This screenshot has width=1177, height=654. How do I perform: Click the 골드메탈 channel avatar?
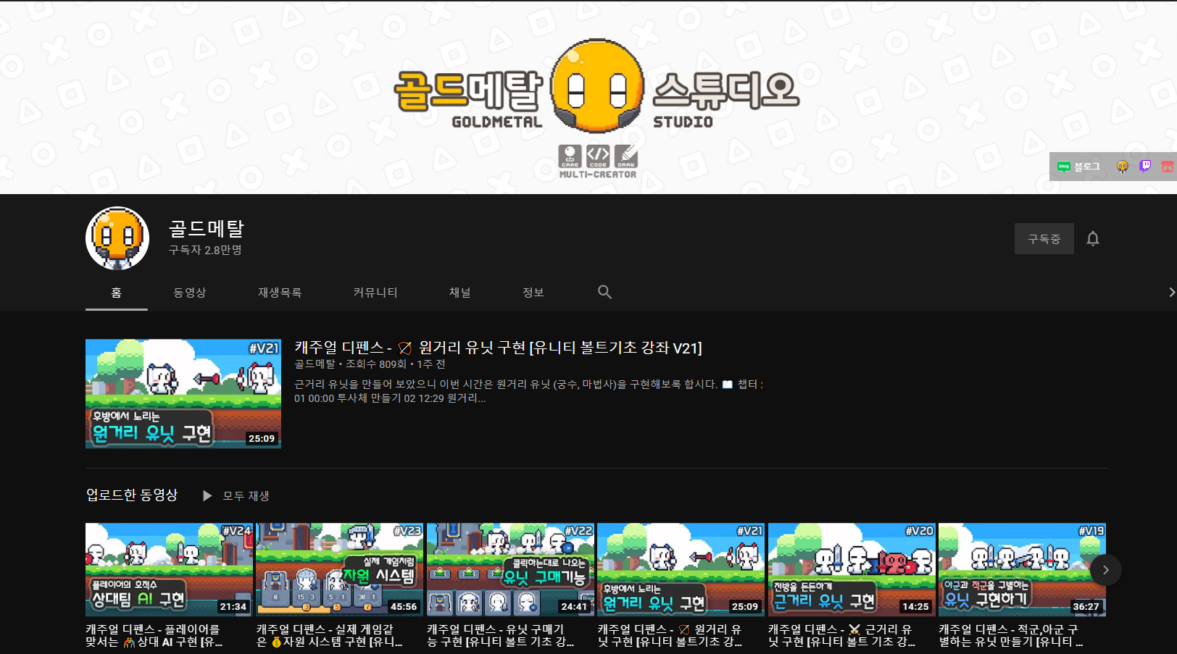[x=117, y=238]
